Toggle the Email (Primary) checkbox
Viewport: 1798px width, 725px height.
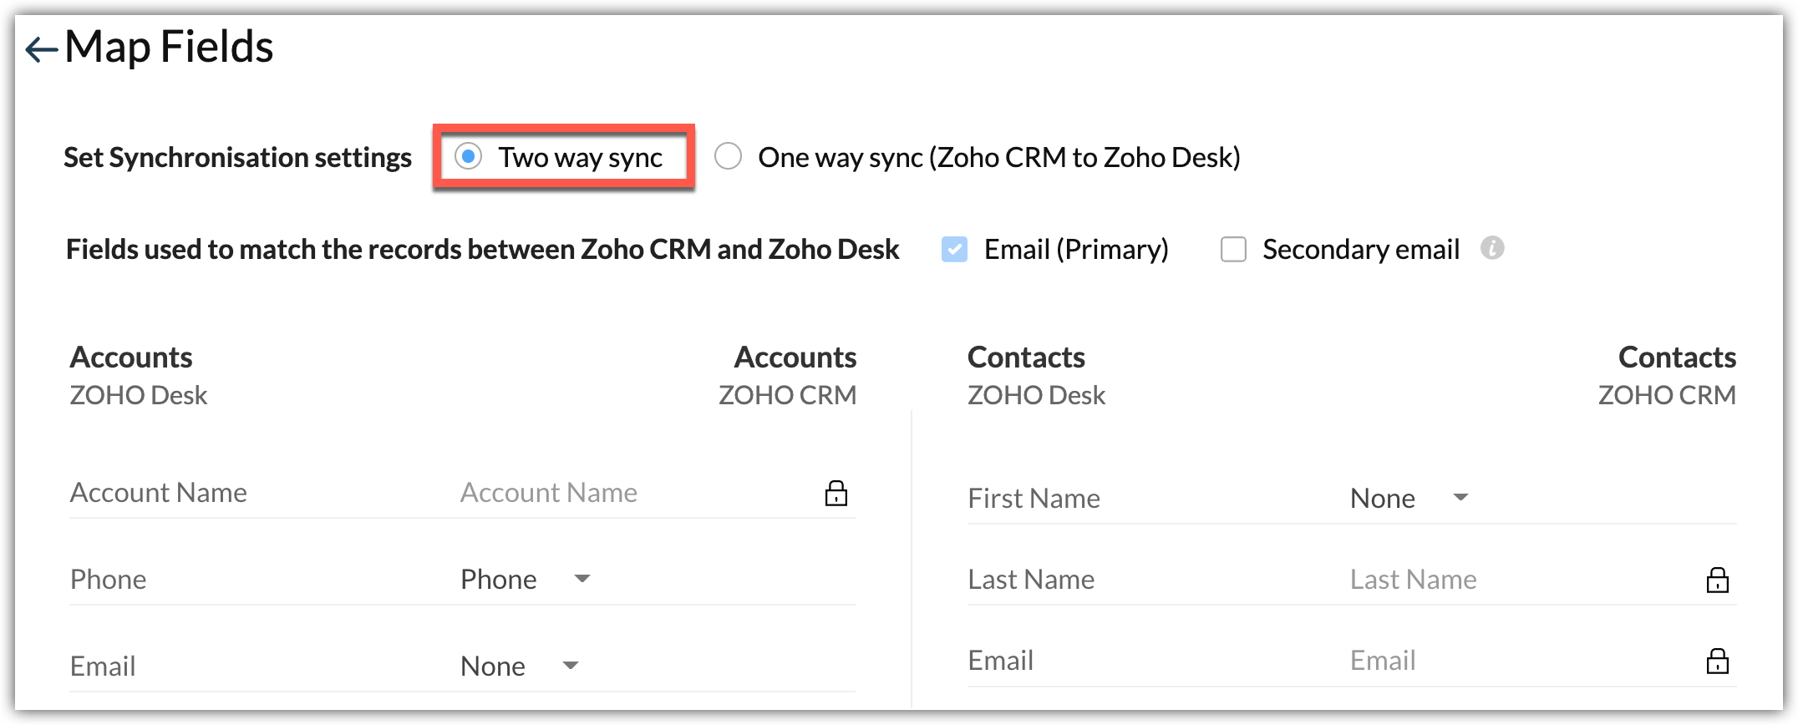[954, 249]
